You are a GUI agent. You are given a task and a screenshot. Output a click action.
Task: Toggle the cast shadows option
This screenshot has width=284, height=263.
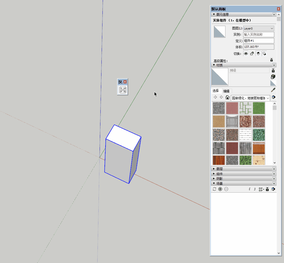pyautogui.click(x=258, y=54)
